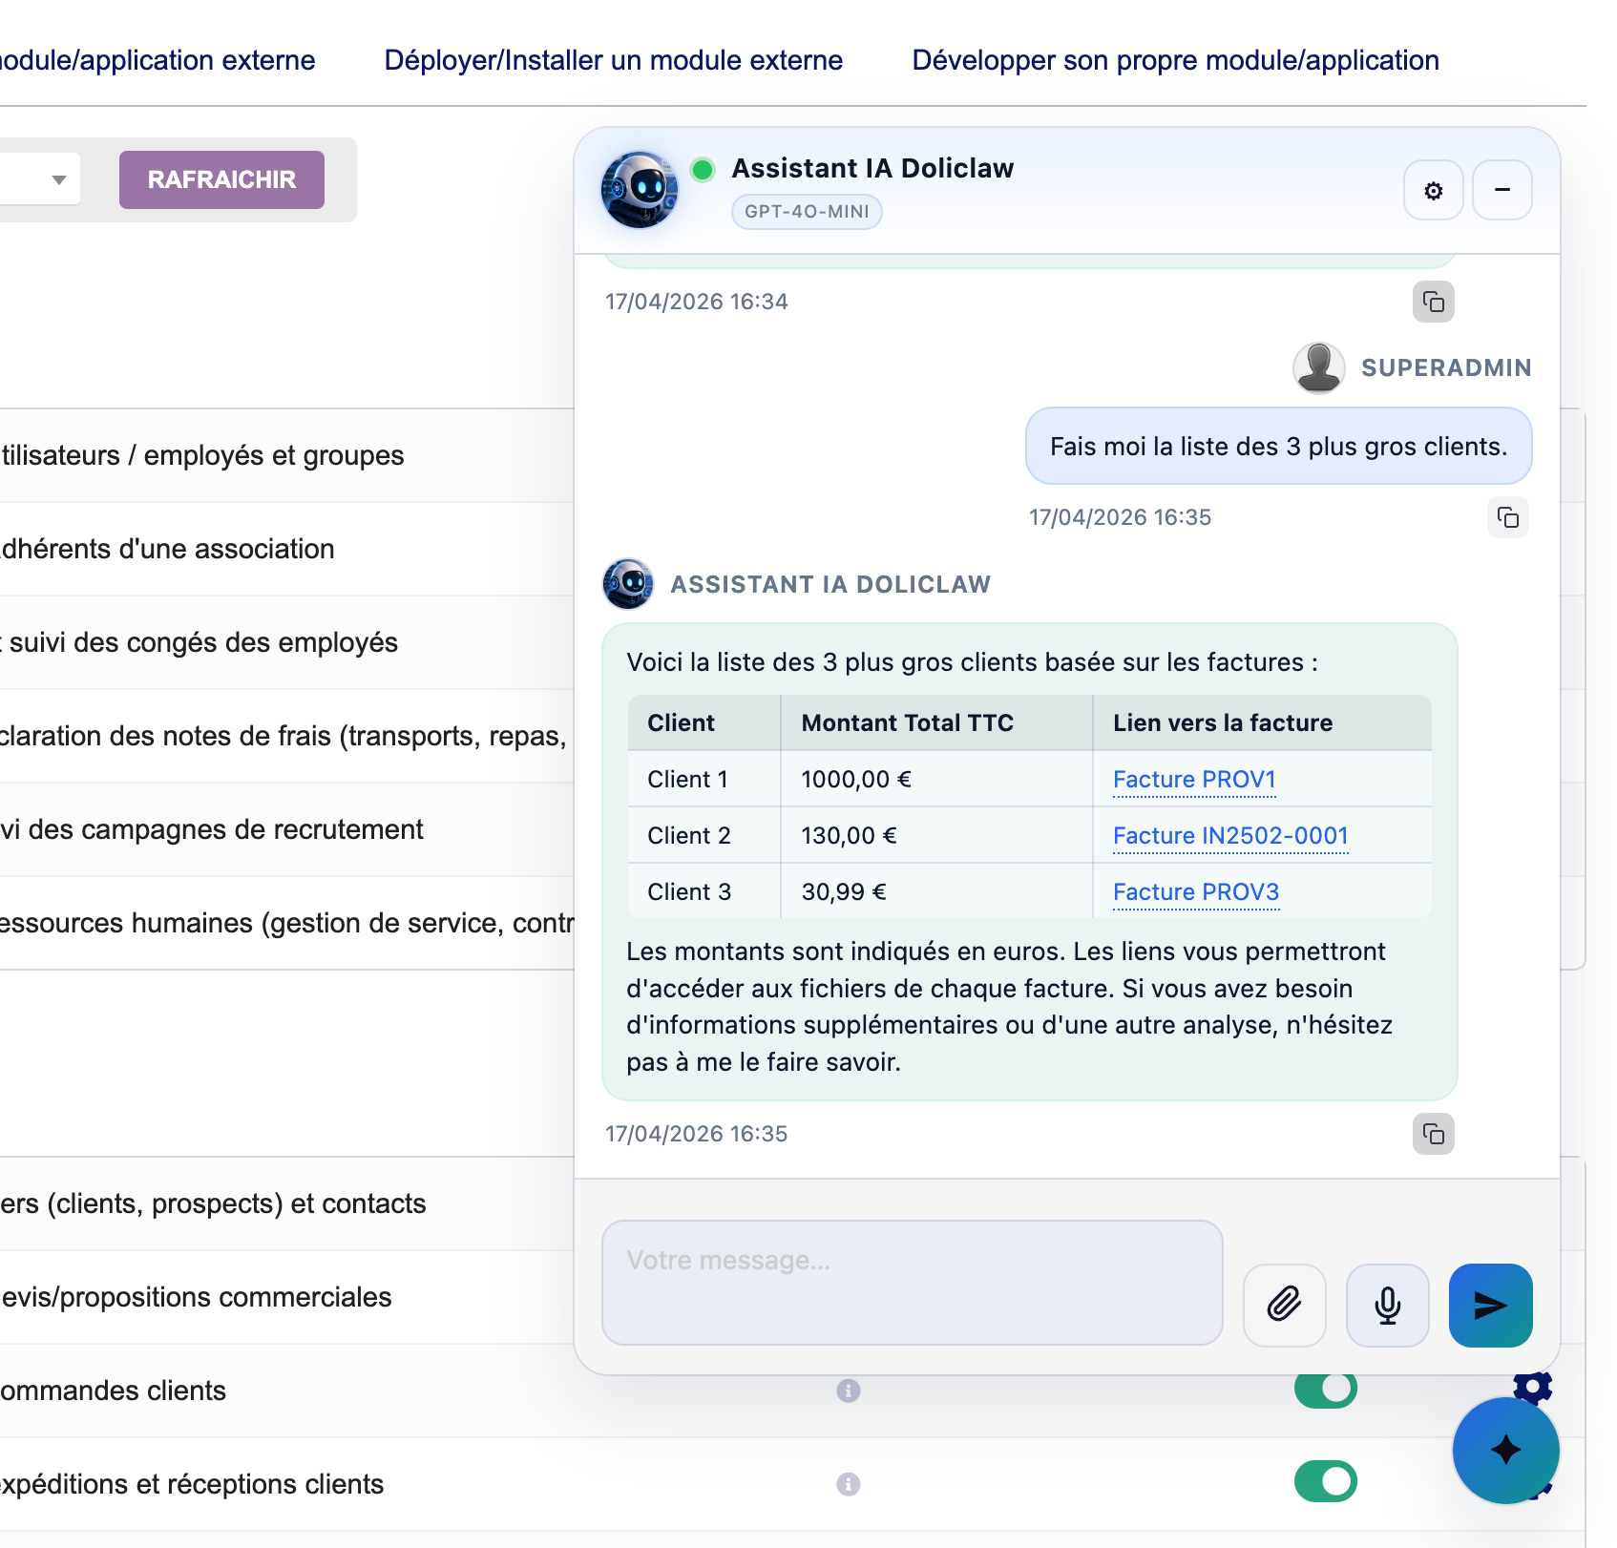Disable the Expéditions et réceptions clients toggle
The height and width of the screenshot is (1548, 1617).
tap(1325, 1481)
